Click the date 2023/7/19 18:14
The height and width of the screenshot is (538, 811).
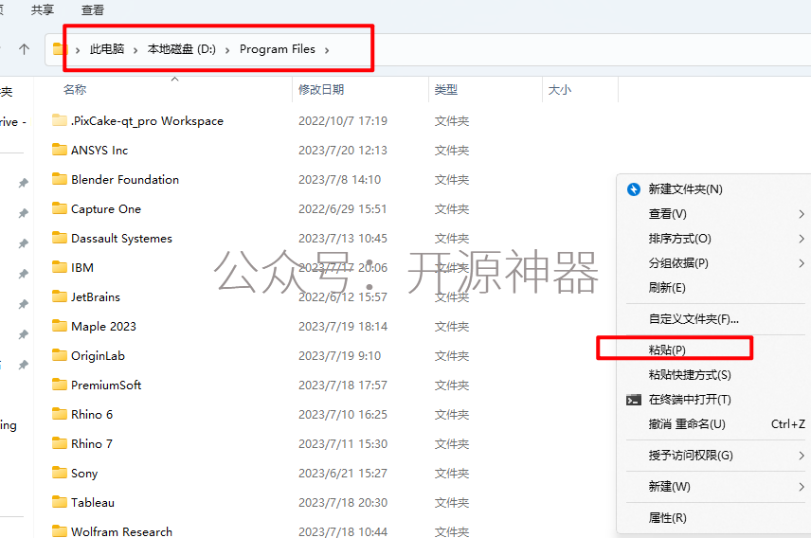point(343,327)
